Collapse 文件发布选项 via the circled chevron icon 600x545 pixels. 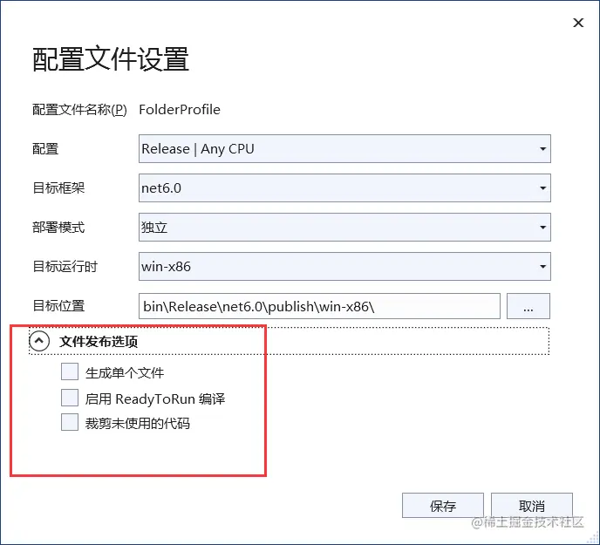pyautogui.click(x=39, y=342)
